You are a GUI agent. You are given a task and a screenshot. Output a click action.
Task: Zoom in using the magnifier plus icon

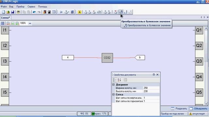pos(17,23)
